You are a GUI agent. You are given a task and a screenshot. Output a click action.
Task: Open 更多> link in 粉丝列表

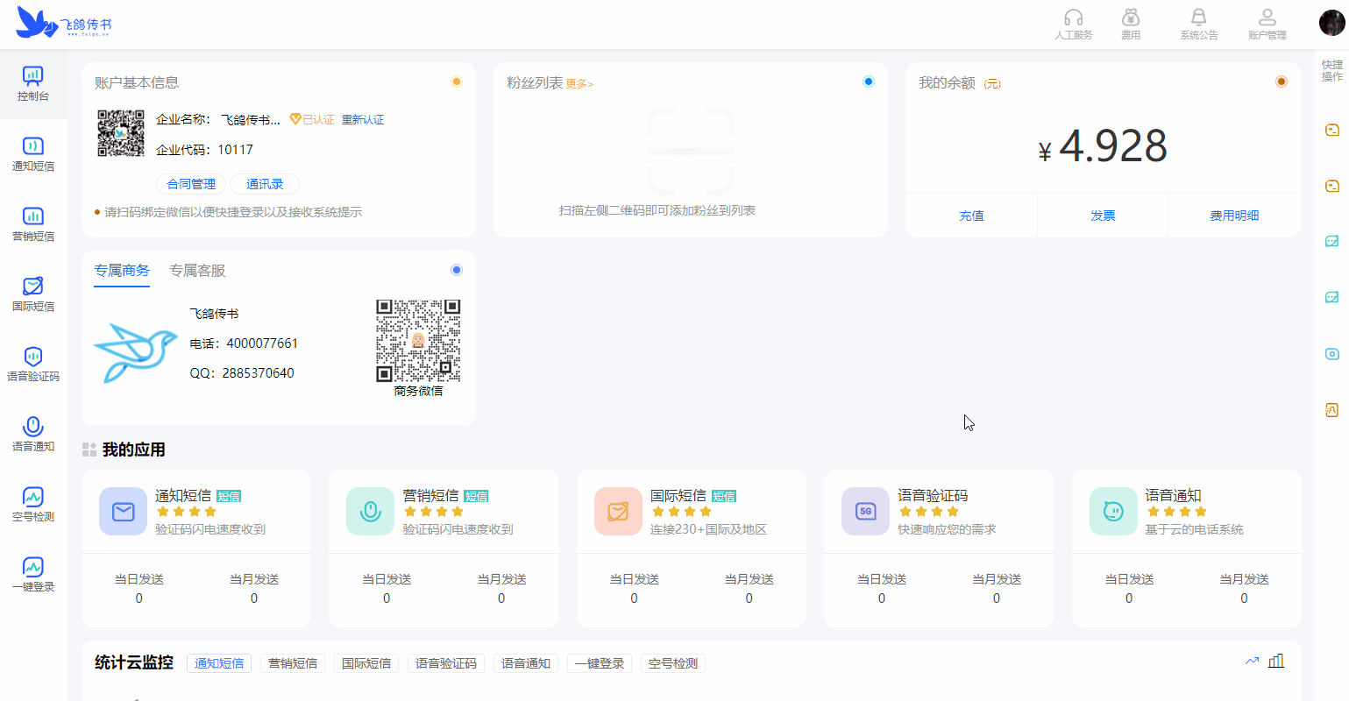click(579, 84)
